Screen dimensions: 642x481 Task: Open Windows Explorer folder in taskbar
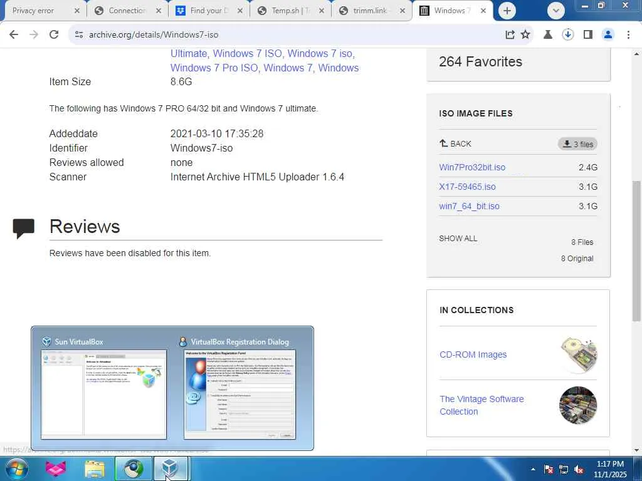[x=95, y=469]
